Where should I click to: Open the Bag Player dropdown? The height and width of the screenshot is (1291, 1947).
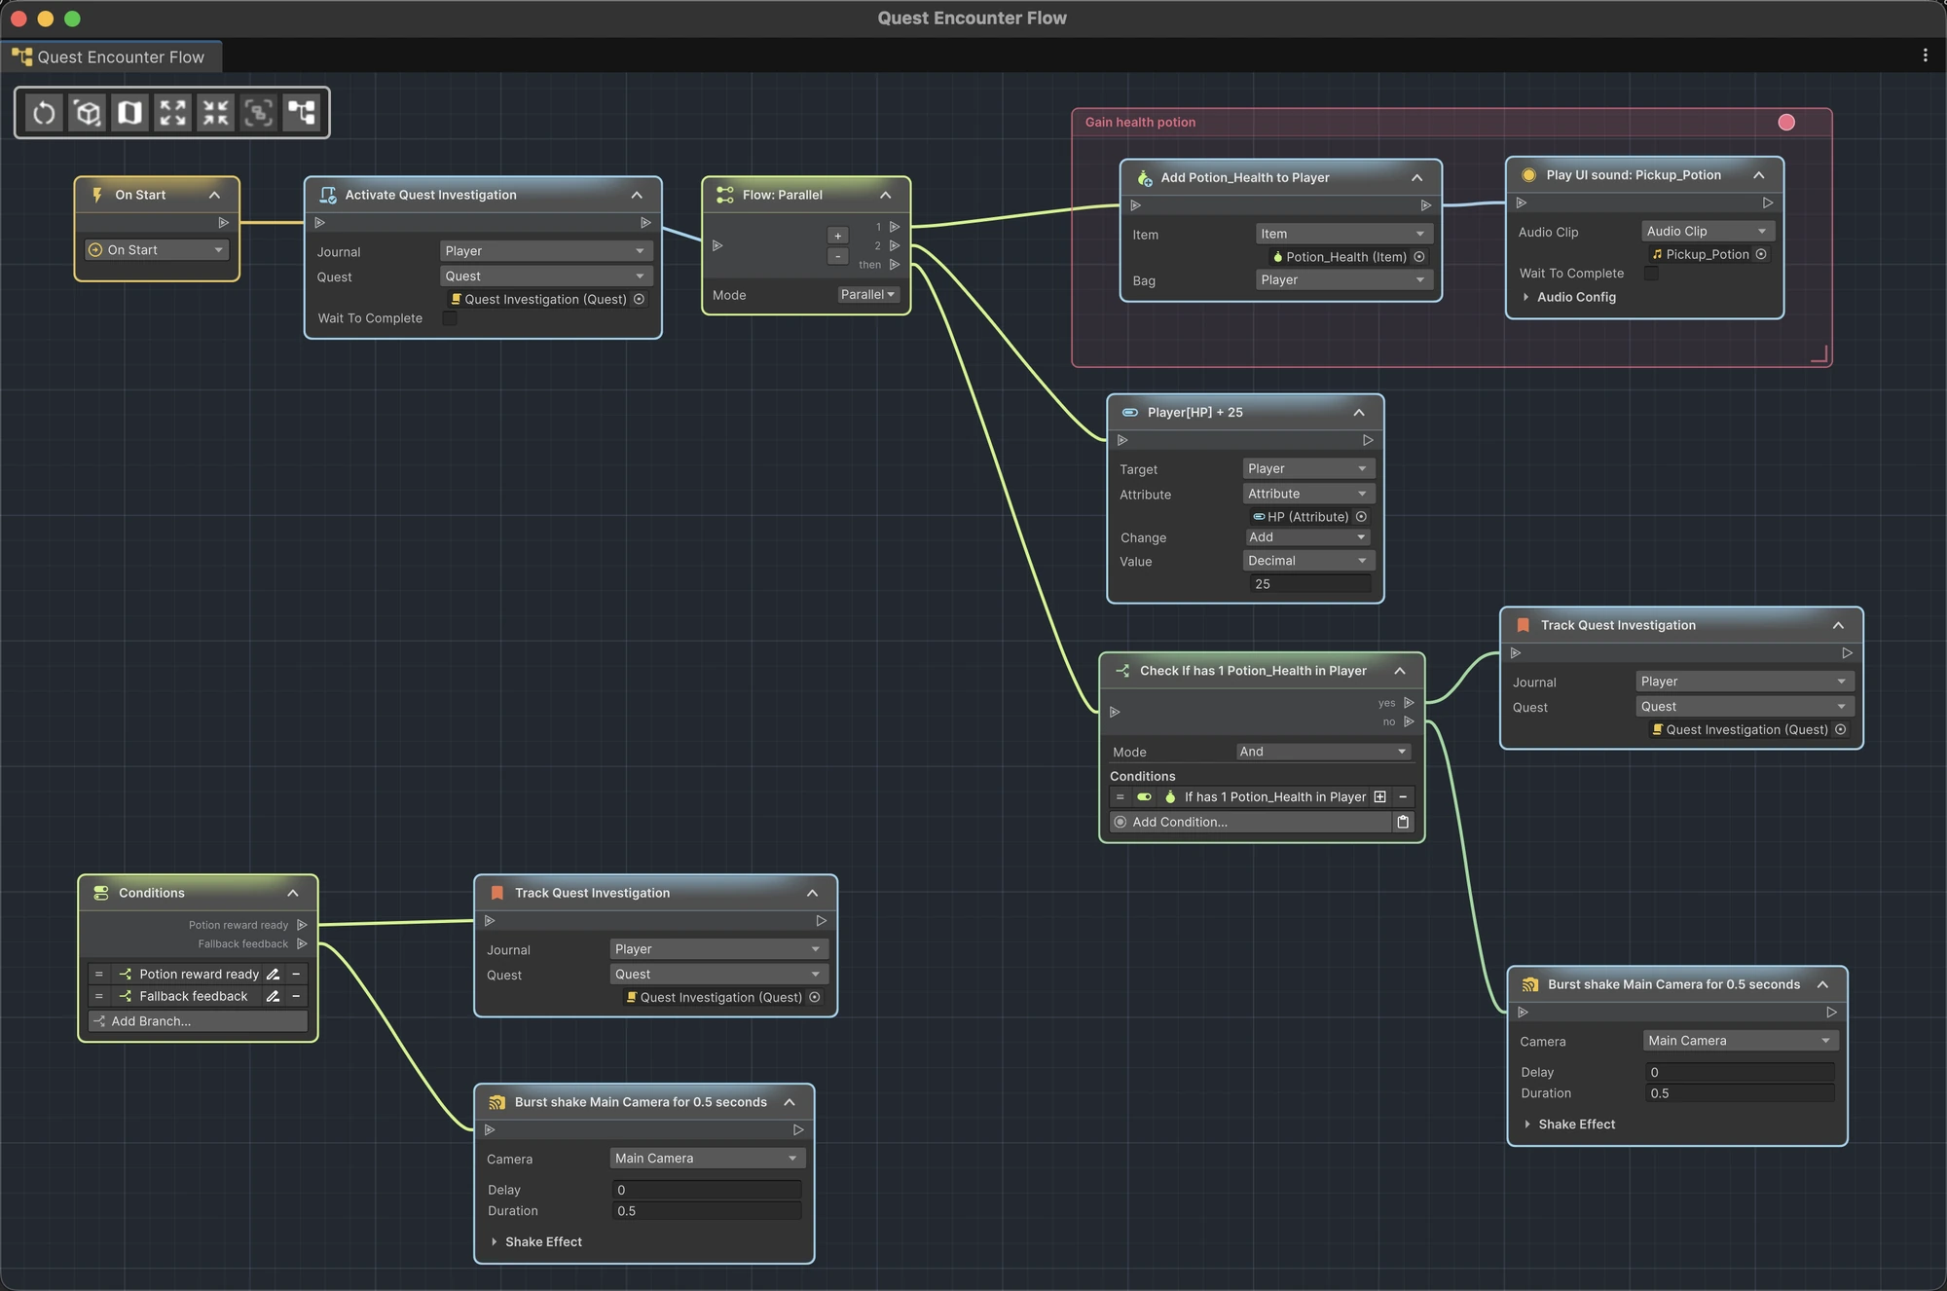click(x=1343, y=280)
